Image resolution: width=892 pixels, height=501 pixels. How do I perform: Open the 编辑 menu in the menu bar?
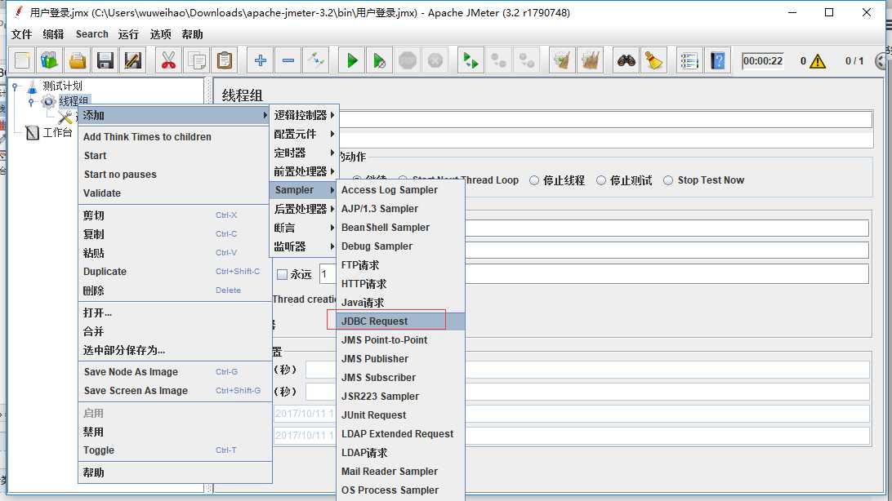pos(53,34)
